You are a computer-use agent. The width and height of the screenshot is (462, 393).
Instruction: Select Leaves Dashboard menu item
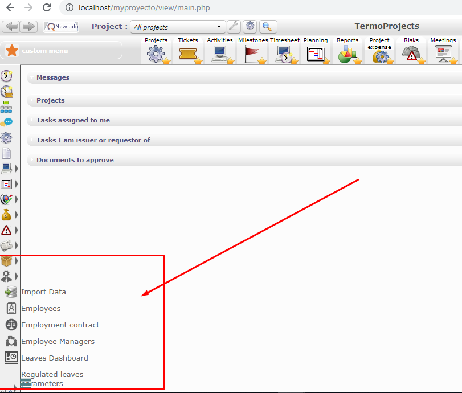(55, 358)
